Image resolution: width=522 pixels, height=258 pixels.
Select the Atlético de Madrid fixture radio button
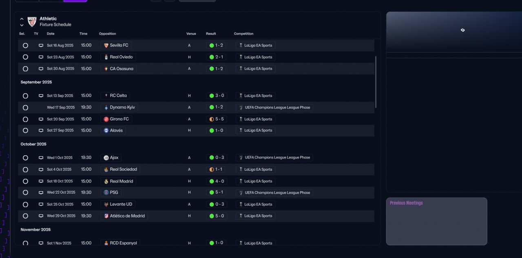25,216
